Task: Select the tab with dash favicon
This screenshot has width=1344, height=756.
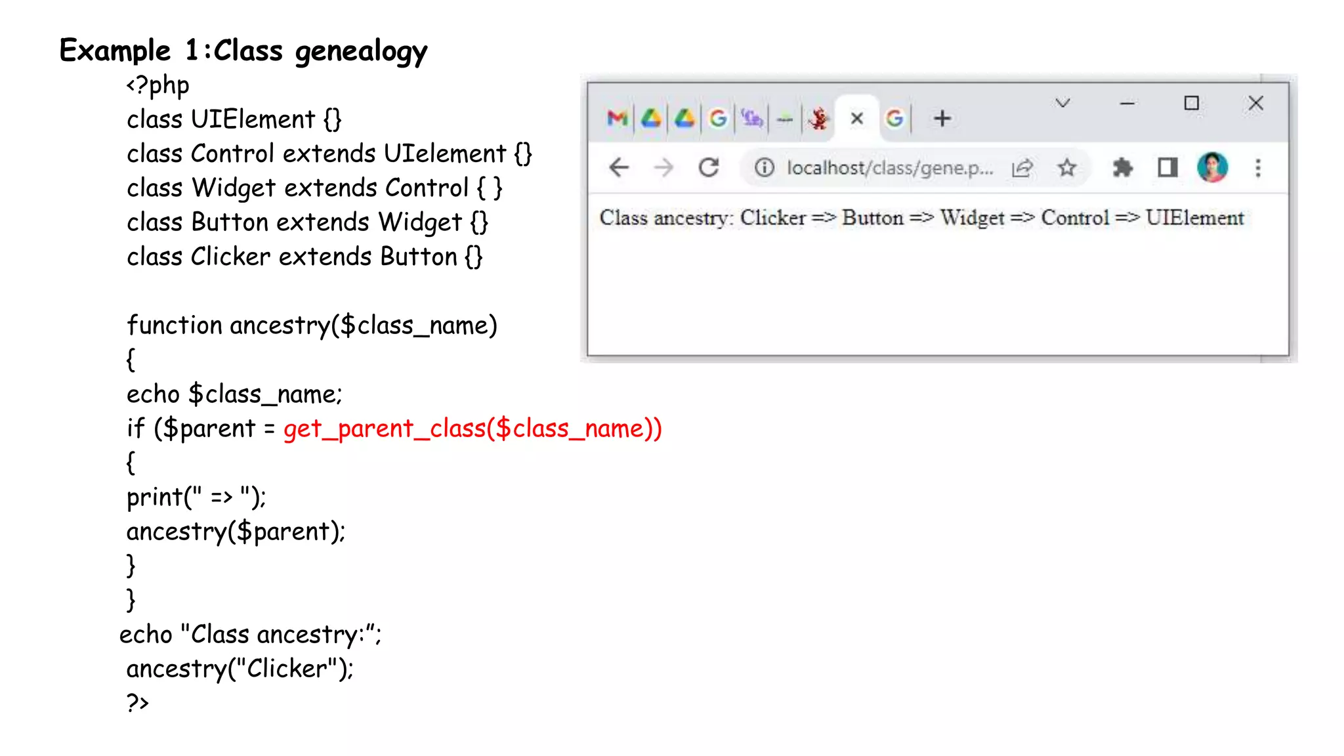Action: coord(785,119)
